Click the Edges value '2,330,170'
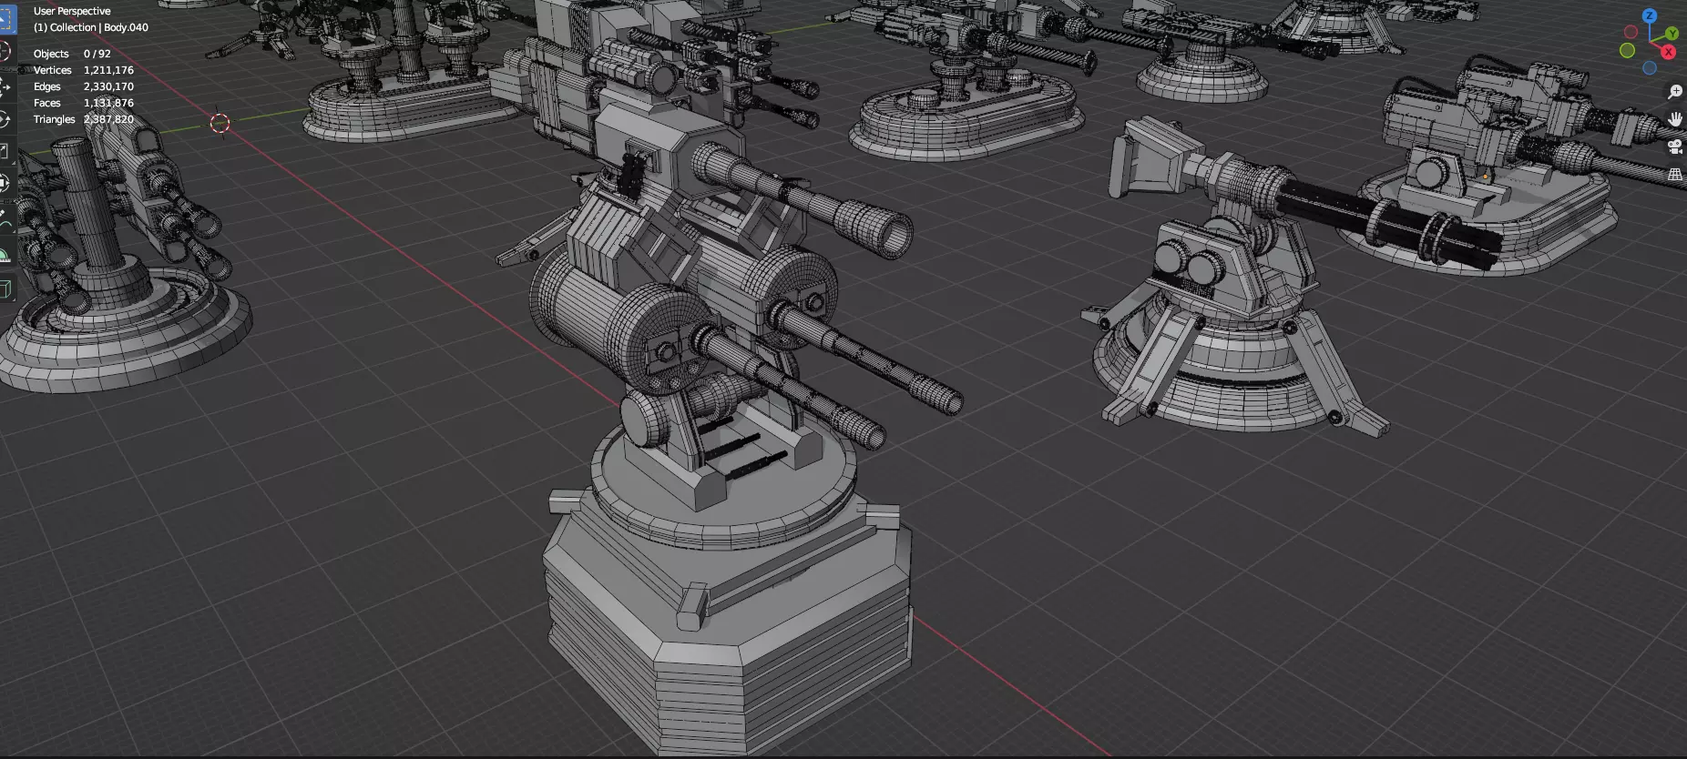The height and width of the screenshot is (759, 1687). point(108,86)
